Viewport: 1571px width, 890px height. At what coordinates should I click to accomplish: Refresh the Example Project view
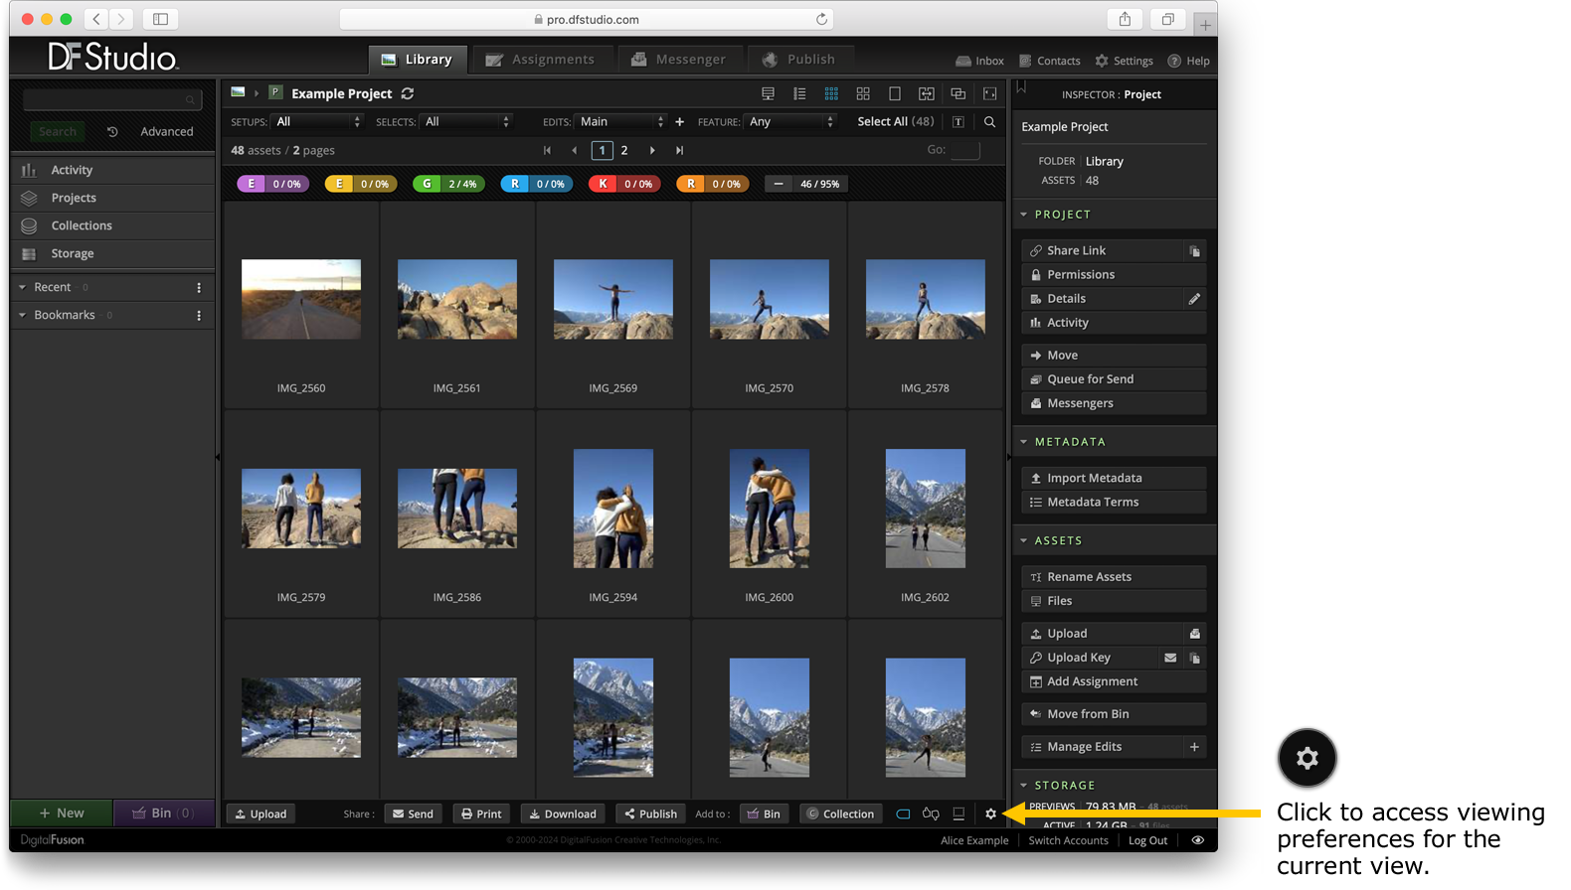point(408,93)
